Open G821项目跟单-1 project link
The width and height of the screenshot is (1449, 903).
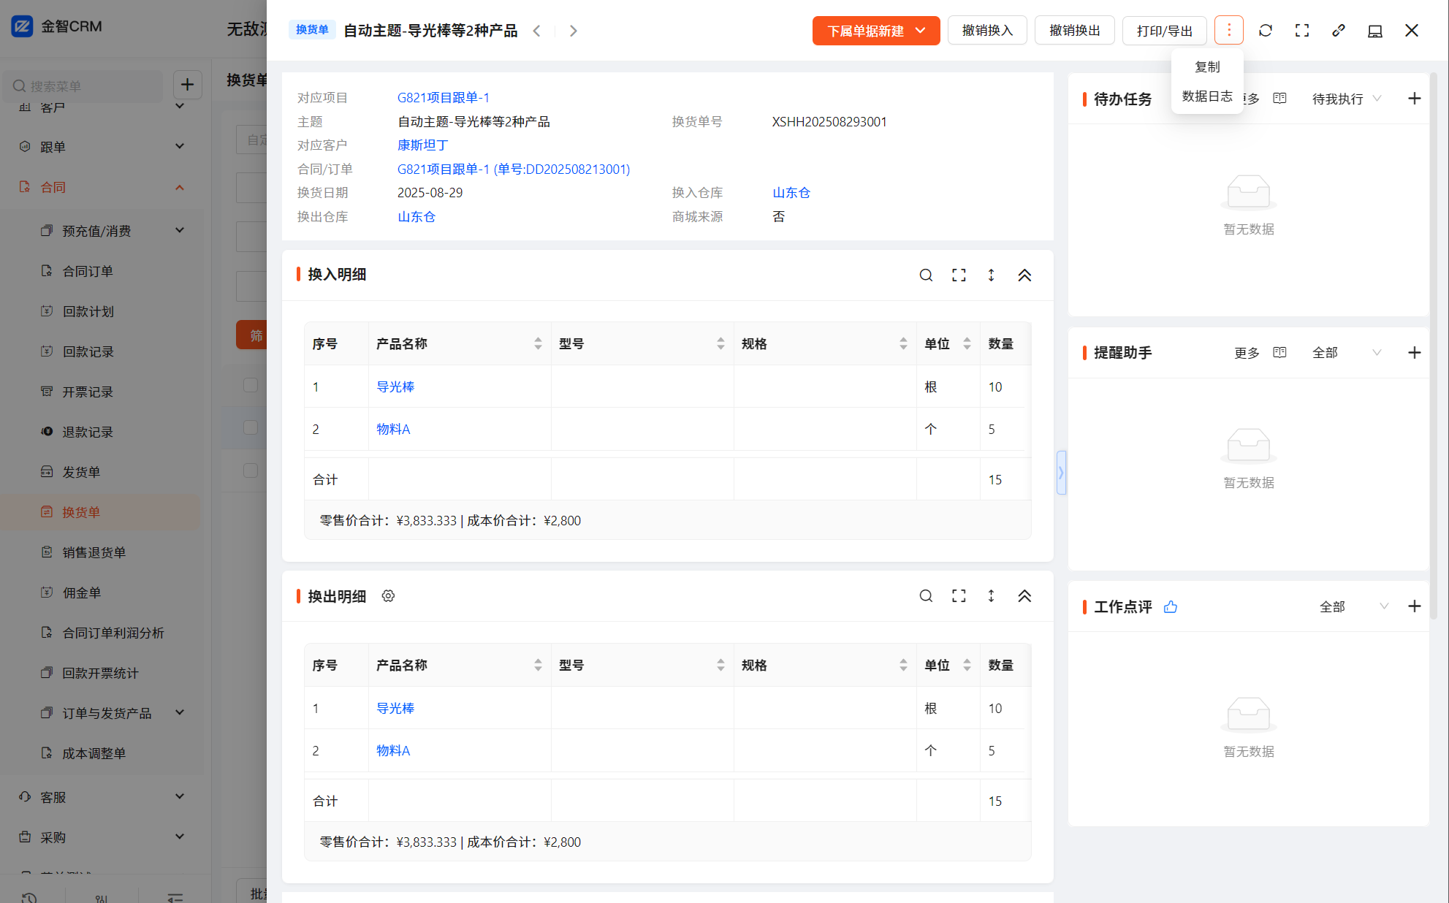point(444,97)
